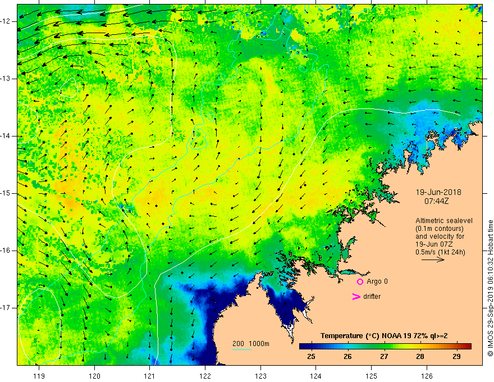Viewport: 494px width, 382px height.
Task: Click the latitude axis label -17
Action: click(7, 308)
